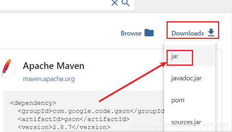This screenshot has height=132, width=232.
Task: Select jar from the Downloads menu
Action: [190, 56]
